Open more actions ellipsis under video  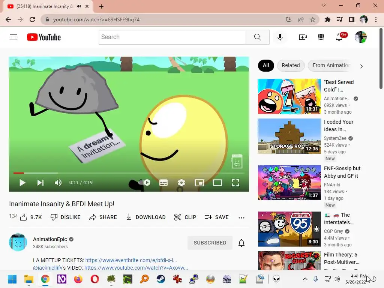[x=241, y=217]
